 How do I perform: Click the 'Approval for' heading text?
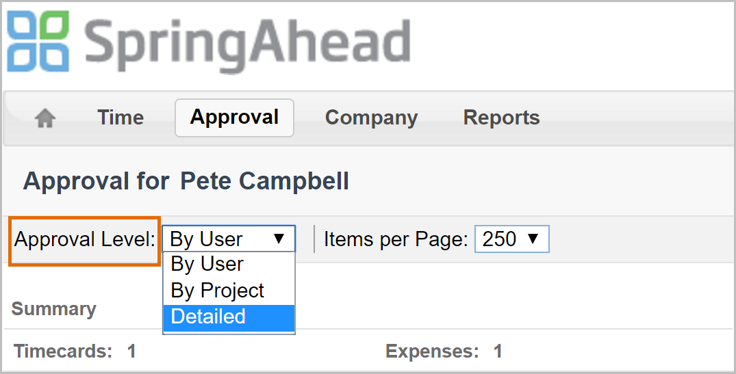click(x=96, y=181)
